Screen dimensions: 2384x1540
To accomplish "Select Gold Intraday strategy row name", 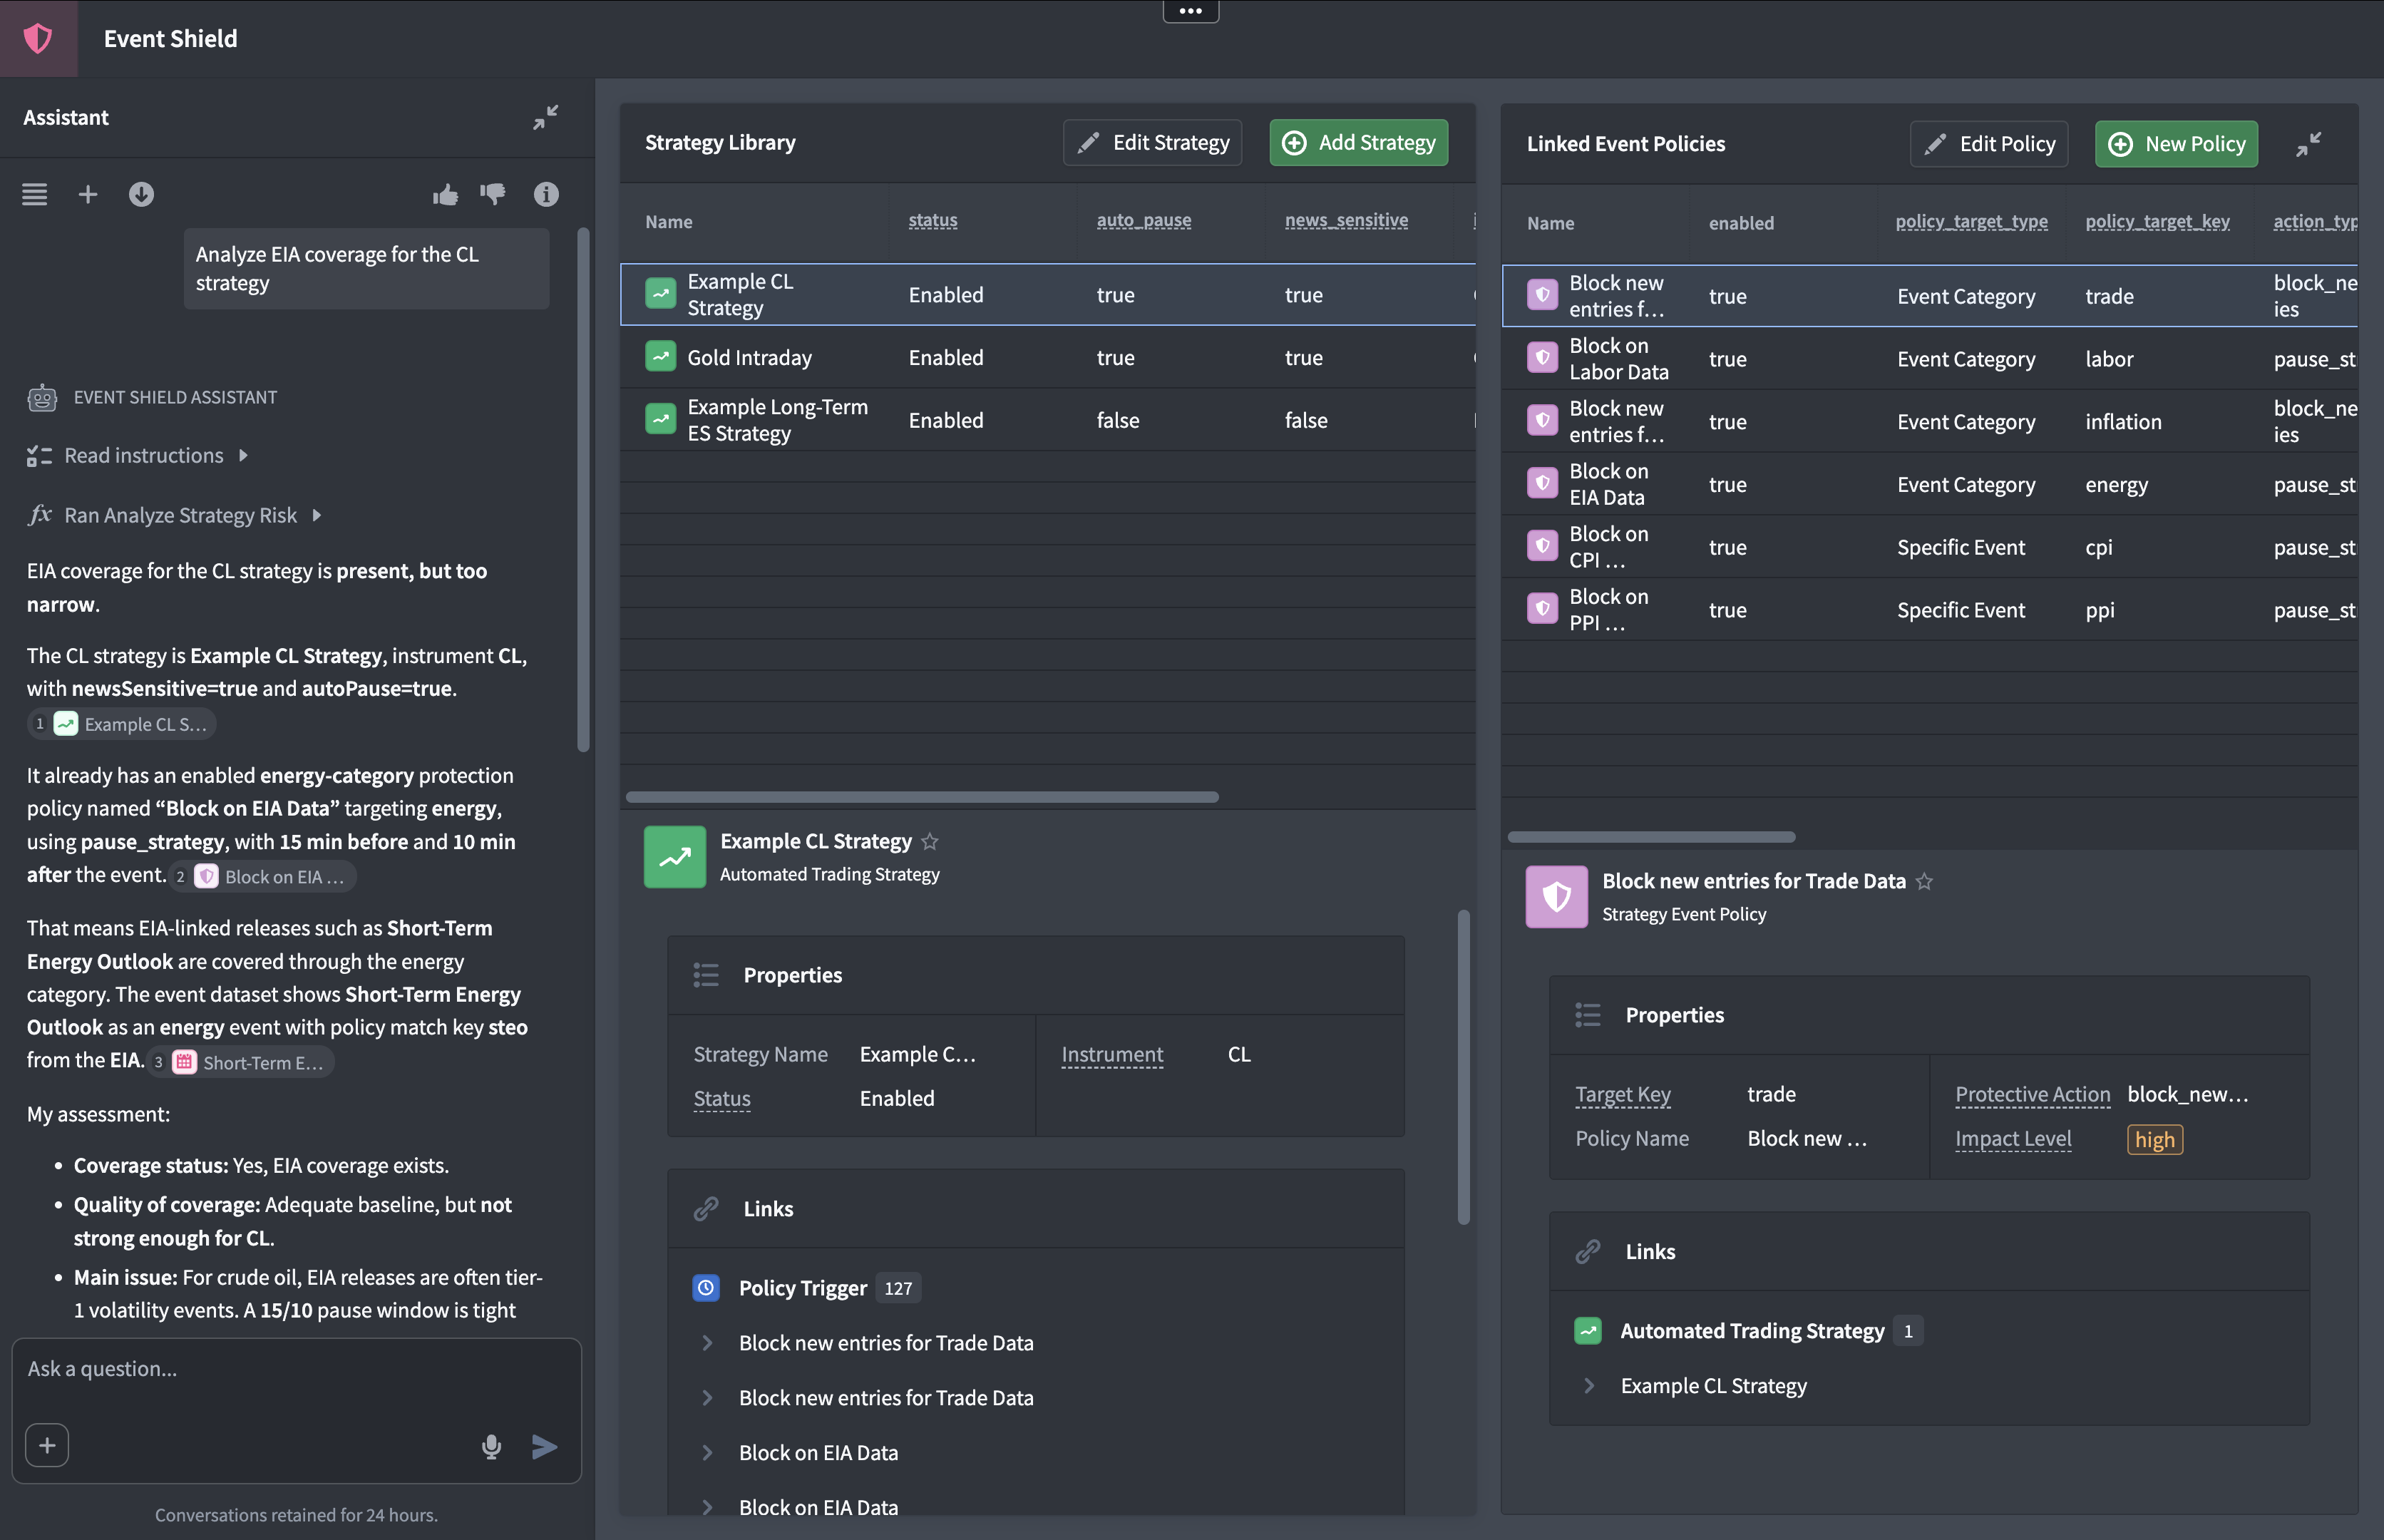I will [x=749, y=358].
